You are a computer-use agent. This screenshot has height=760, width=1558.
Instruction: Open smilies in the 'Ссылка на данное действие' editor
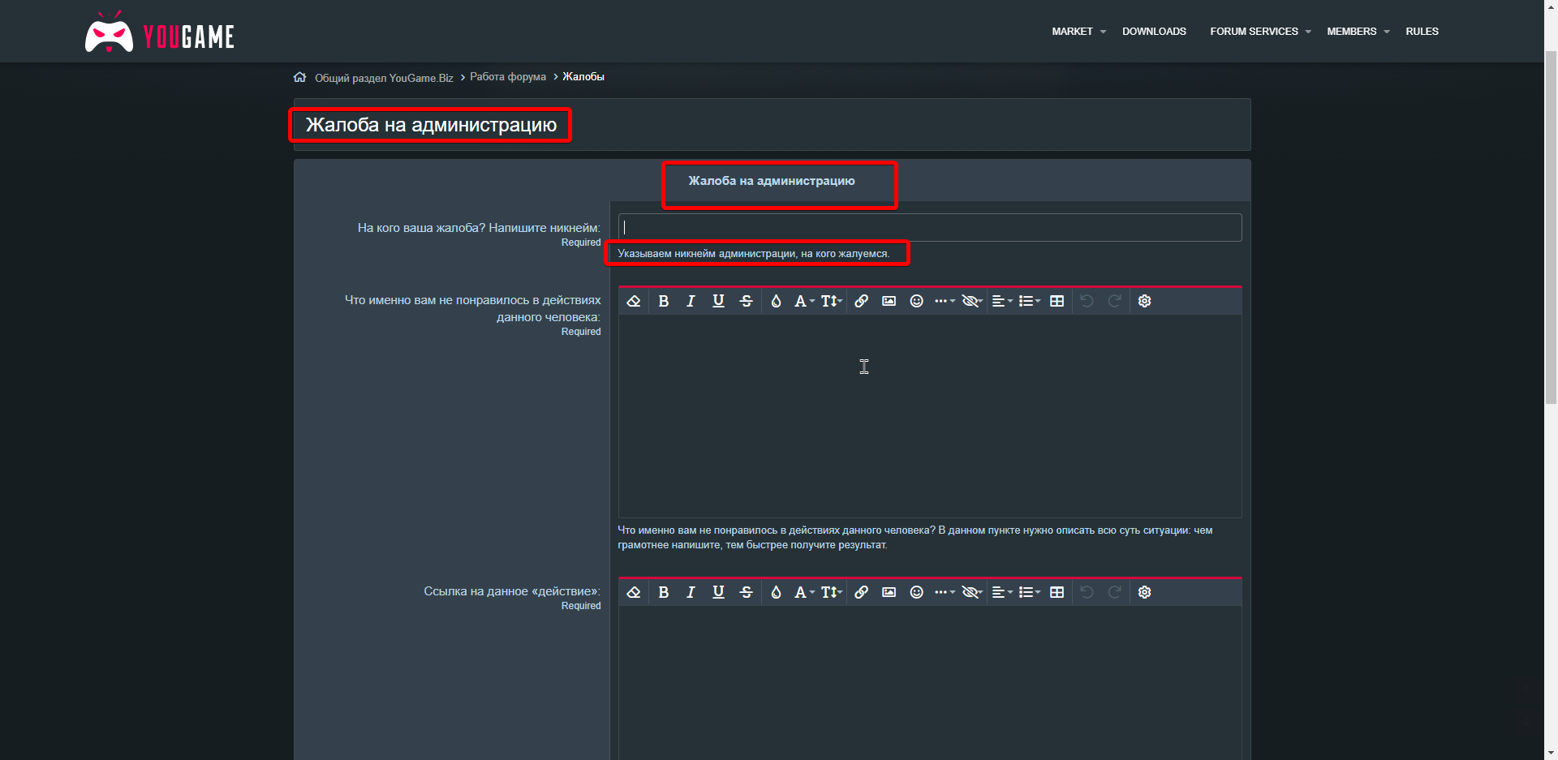point(917,592)
